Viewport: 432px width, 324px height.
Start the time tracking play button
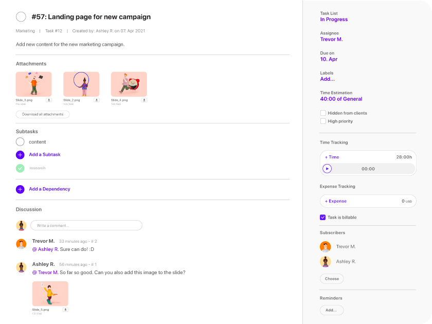327,169
